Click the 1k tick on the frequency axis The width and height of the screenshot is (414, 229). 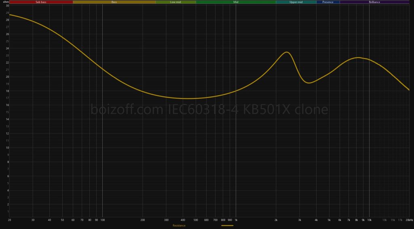tap(236, 220)
